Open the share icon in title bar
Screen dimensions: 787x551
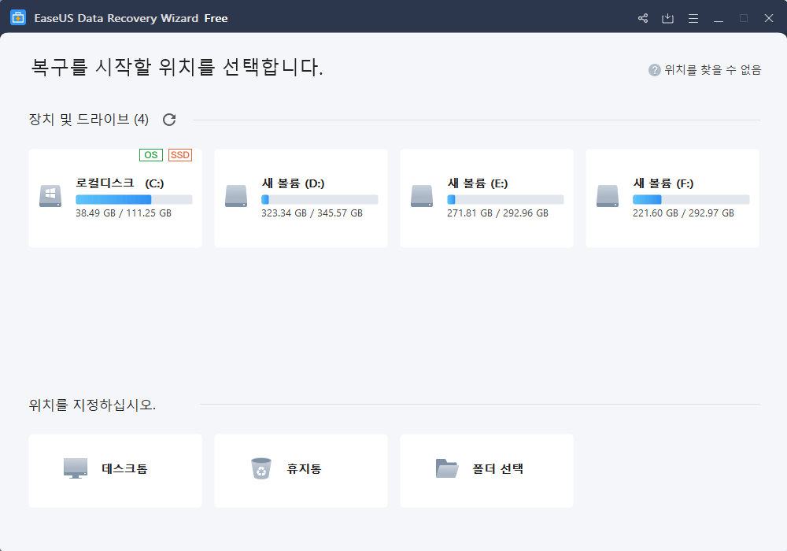(642, 18)
